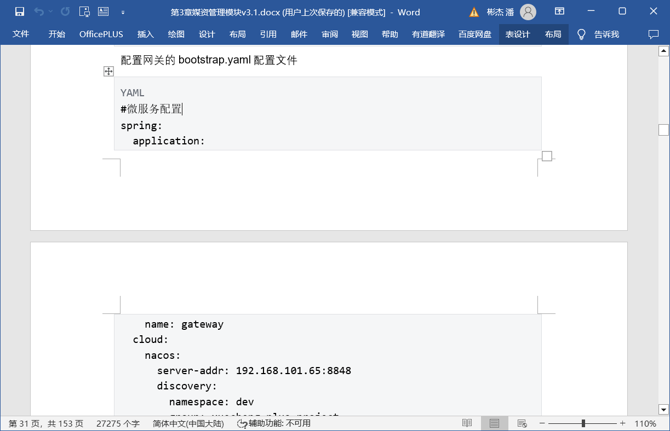The height and width of the screenshot is (431, 670).
Task: Open the Undo history dropdown arrow
Action: click(51, 11)
